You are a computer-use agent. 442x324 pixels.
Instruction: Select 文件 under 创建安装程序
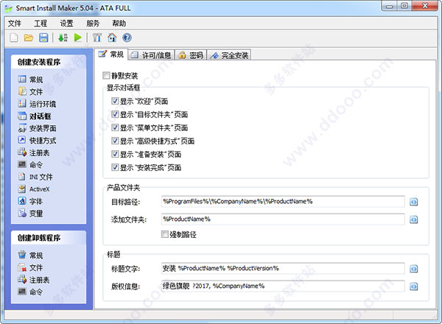[30, 91]
